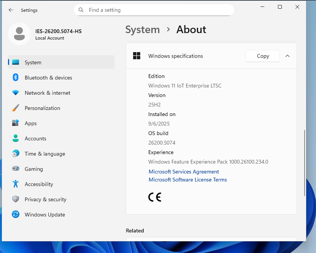
Task: Select Time & language
Action: 61,154
